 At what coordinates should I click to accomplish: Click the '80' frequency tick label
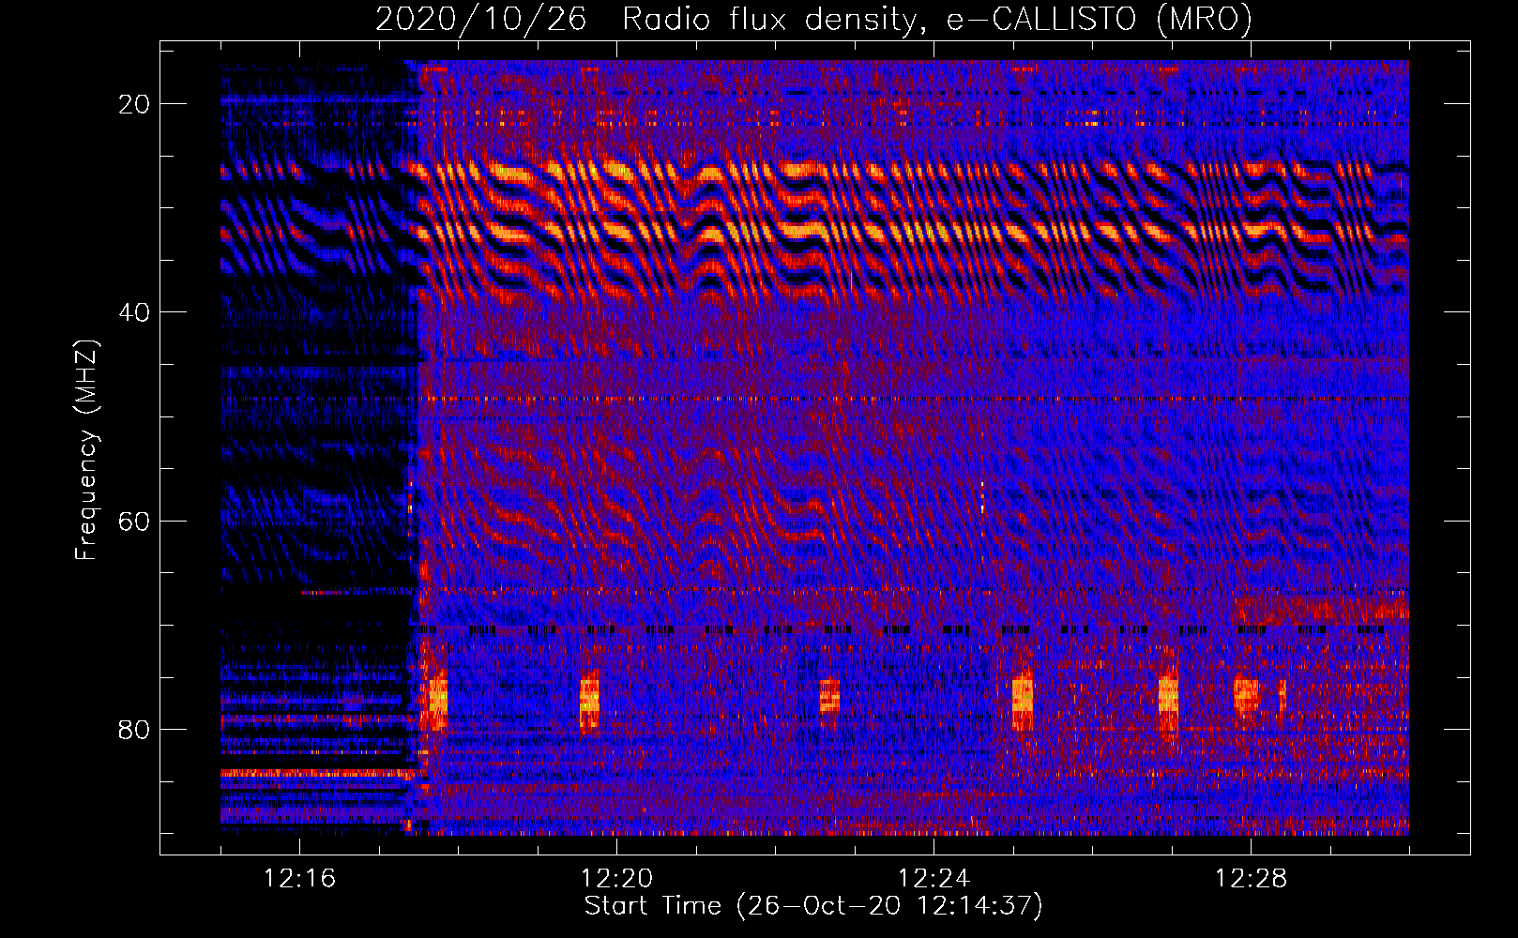(x=134, y=729)
